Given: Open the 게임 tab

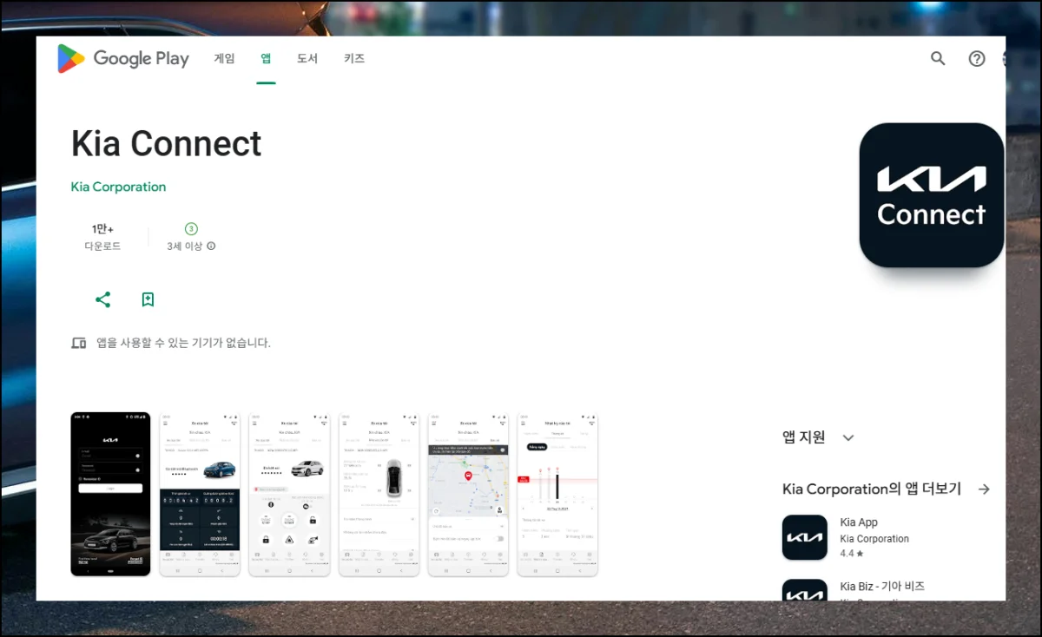Looking at the screenshot, I should point(225,59).
